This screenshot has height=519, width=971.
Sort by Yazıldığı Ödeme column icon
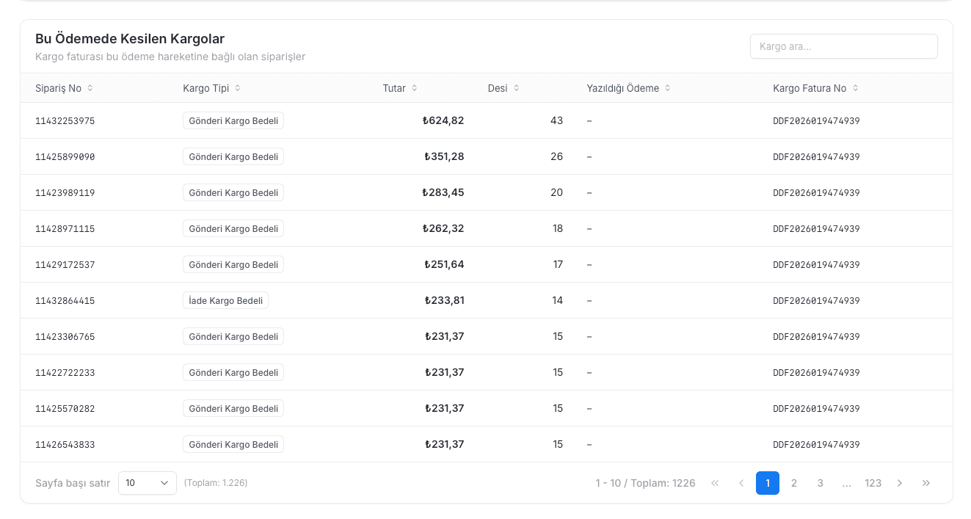click(x=668, y=88)
